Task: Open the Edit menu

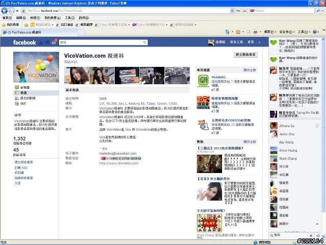Action: [21, 18]
